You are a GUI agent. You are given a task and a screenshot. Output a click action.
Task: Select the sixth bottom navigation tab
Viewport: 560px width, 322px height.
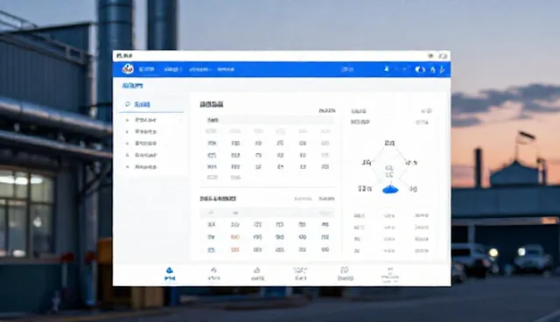(389, 275)
